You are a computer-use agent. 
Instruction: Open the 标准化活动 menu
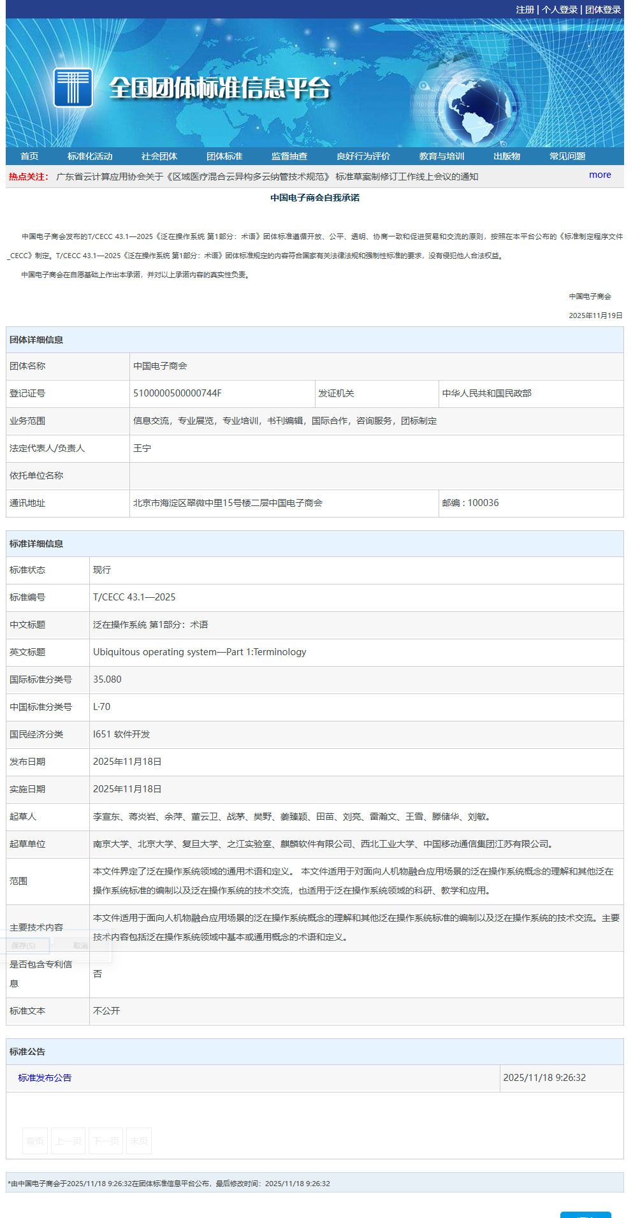tap(90, 156)
